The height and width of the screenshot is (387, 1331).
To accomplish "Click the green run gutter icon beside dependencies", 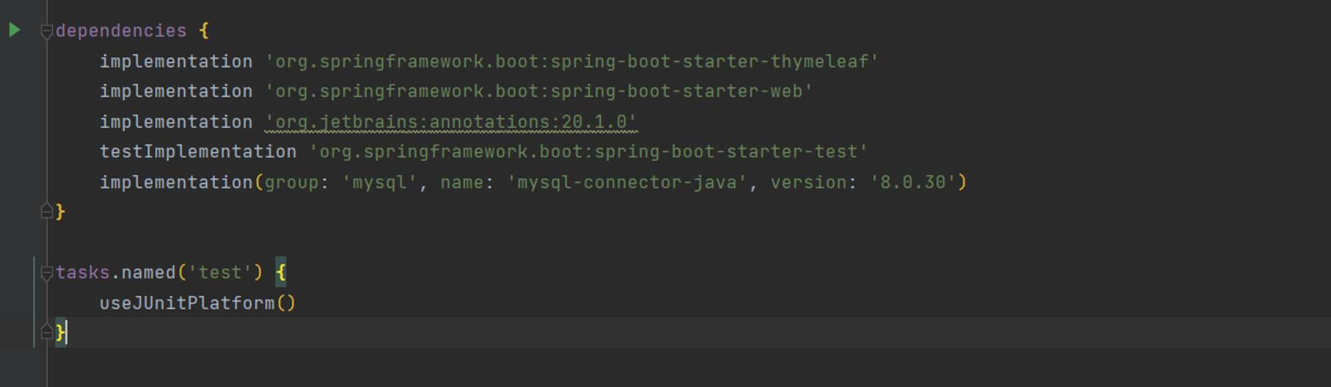I will [x=15, y=30].
